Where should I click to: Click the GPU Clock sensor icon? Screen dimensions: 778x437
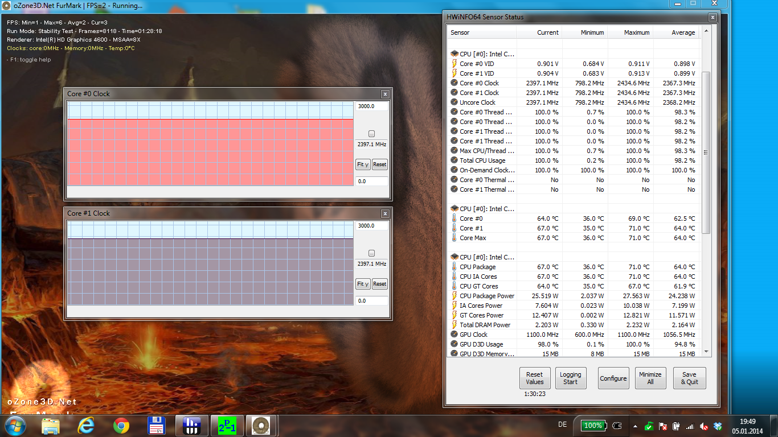coord(454,335)
